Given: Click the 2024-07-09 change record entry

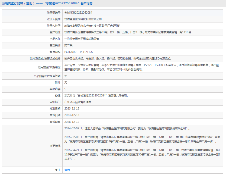Looking at the screenshot, I should click(x=127, y=129).
